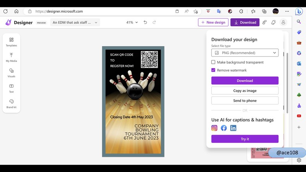Open the PNG file type dropdown
The image size is (306, 172).
pos(245,53)
